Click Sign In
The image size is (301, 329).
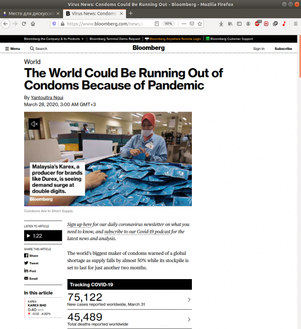(259, 49)
